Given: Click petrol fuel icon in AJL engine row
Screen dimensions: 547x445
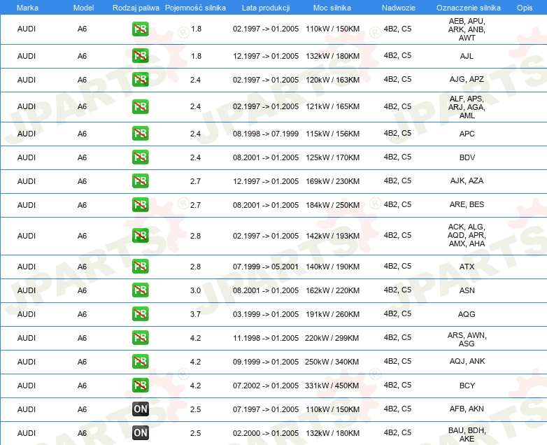Looking at the screenshot, I should click(140, 56).
